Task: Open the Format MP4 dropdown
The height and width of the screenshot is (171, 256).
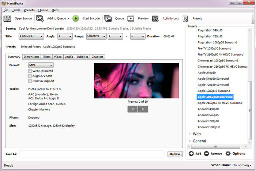Action: point(41,65)
